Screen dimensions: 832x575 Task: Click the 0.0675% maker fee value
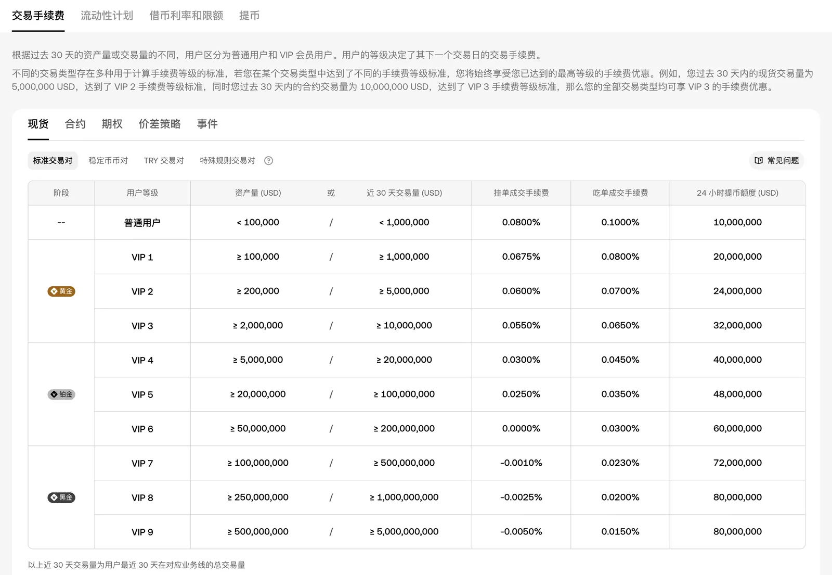(521, 257)
